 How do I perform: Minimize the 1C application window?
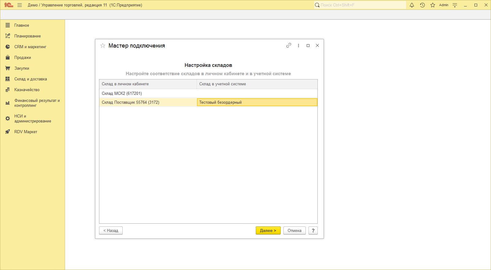point(465,5)
